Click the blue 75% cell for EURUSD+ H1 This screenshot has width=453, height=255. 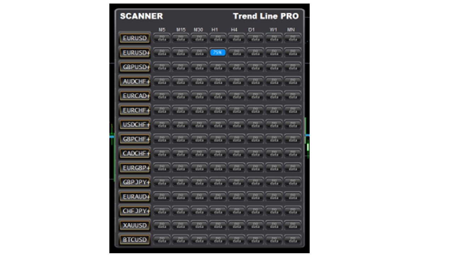pos(218,52)
